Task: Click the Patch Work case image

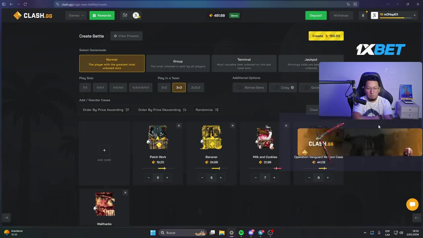Action: pyautogui.click(x=158, y=138)
